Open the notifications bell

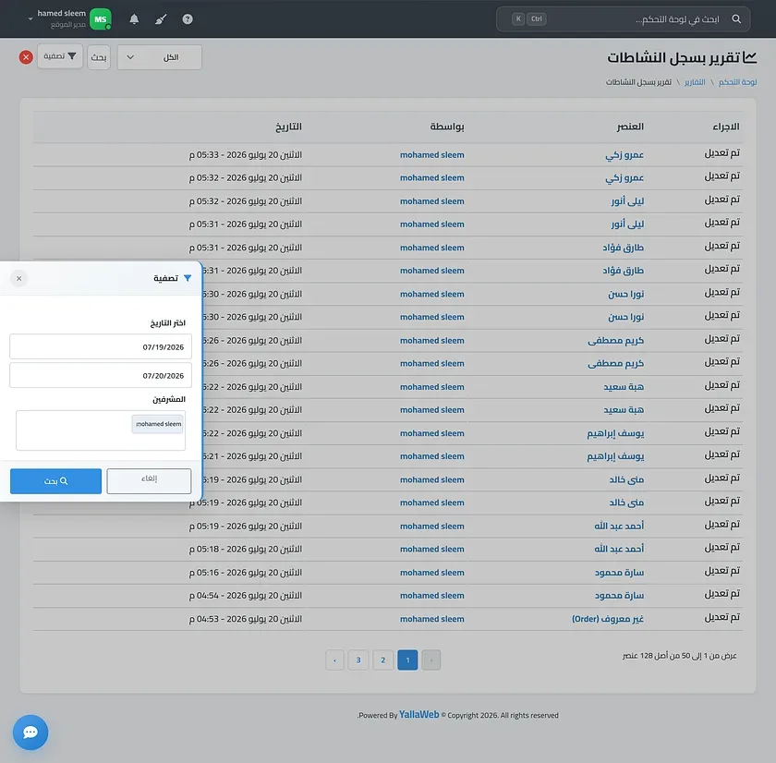click(x=134, y=19)
